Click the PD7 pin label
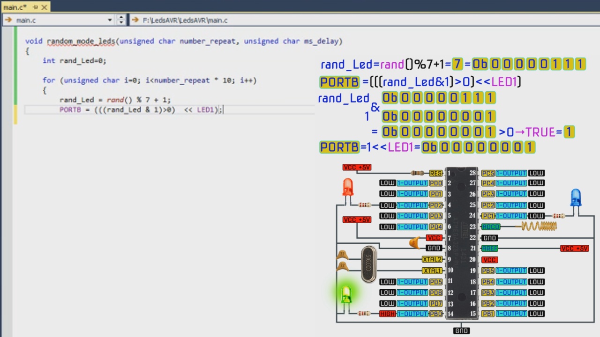600x337 pixels. pyautogui.click(x=436, y=303)
